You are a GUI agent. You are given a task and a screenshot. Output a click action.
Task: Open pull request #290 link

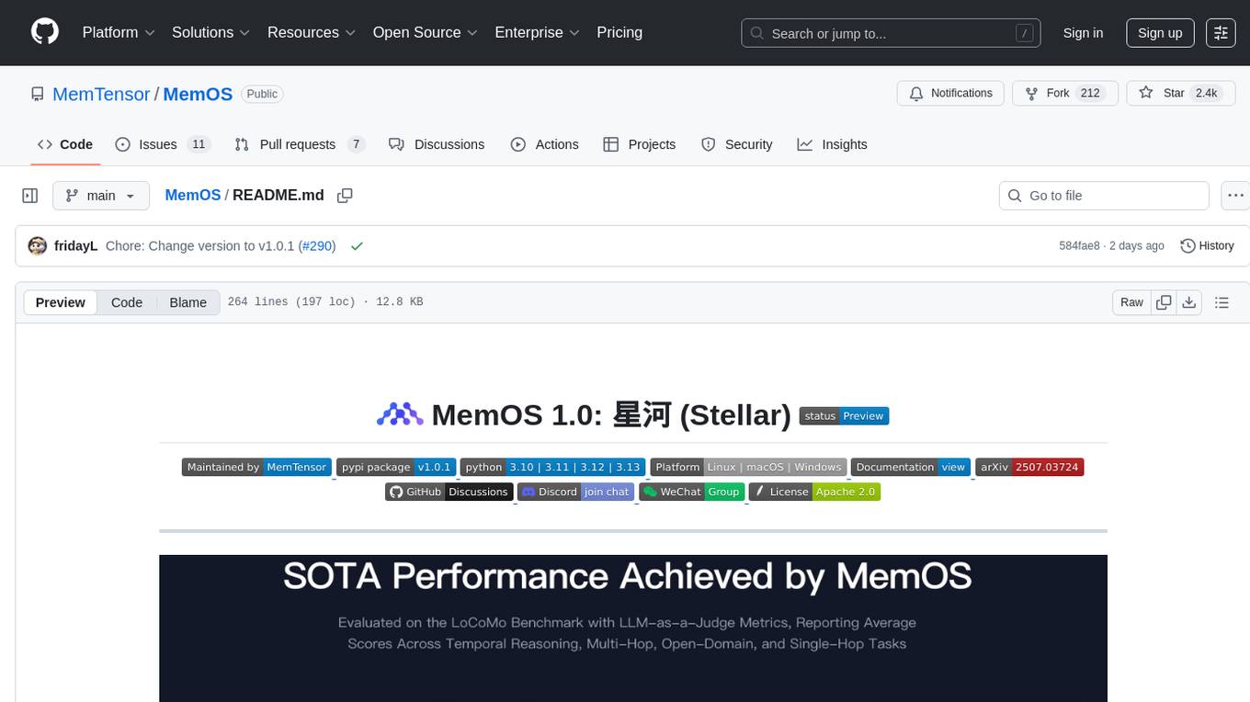[x=317, y=246]
